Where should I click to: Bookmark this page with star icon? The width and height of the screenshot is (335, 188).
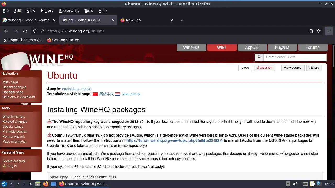319,31
